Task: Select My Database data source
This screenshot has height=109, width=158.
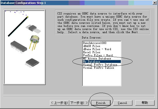Action: [102, 61]
